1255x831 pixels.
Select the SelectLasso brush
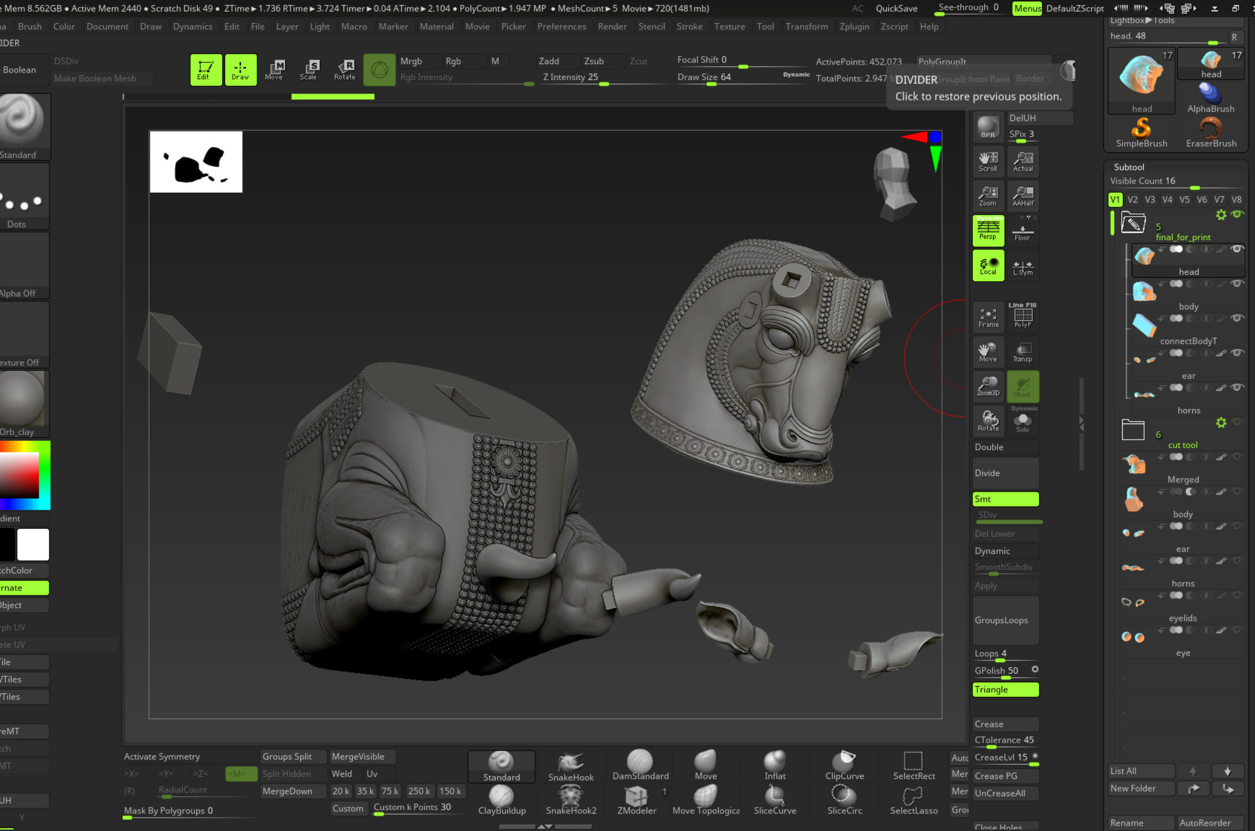click(x=913, y=800)
